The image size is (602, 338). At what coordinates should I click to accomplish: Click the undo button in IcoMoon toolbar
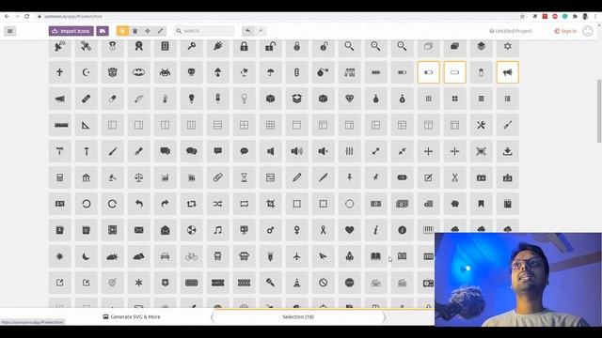coord(248,31)
